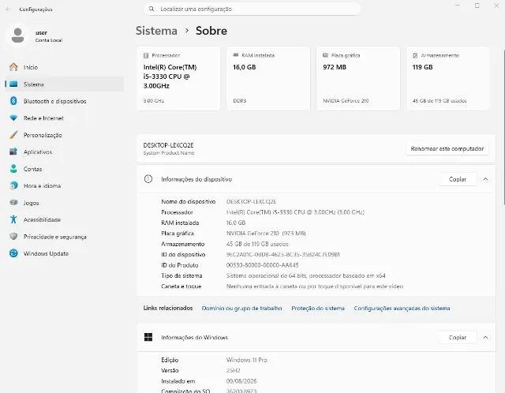Select Contas in the sidebar
This screenshot has height=393, width=505.
point(65,169)
